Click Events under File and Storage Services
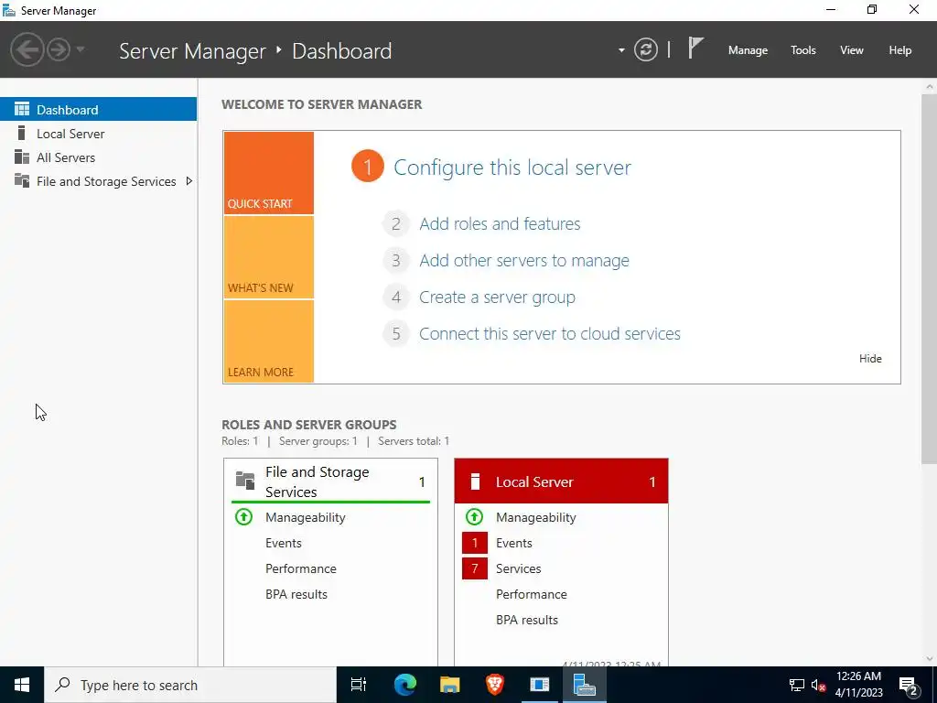The image size is (937, 703). [x=284, y=543]
